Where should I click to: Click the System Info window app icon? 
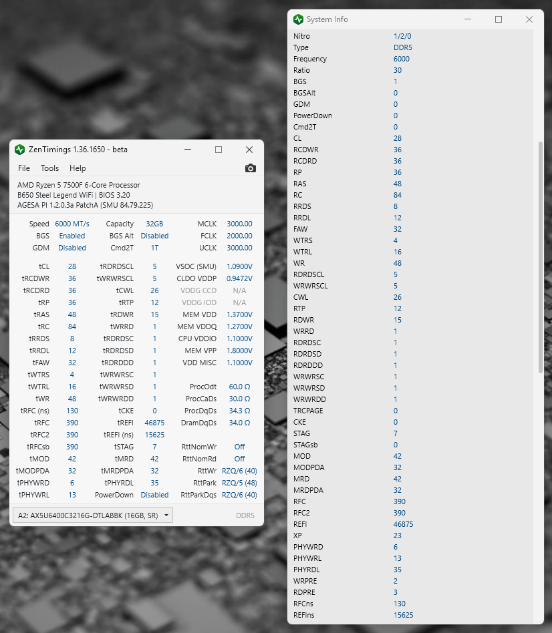[298, 19]
